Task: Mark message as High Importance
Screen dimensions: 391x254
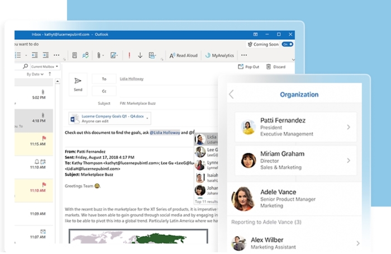Action: pyautogui.click(x=129, y=55)
